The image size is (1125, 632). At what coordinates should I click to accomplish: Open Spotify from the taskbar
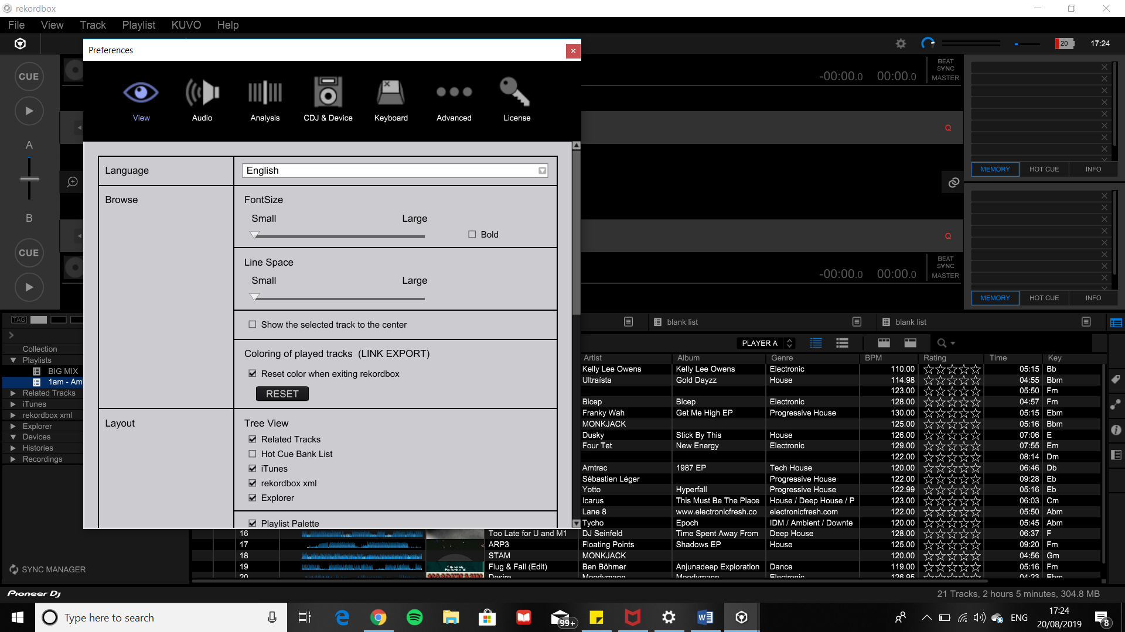[414, 617]
